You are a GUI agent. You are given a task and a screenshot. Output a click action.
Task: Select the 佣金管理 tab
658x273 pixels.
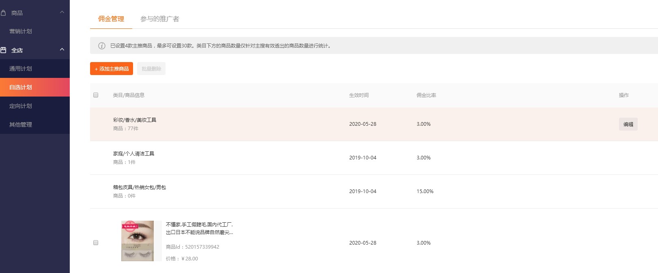point(111,19)
